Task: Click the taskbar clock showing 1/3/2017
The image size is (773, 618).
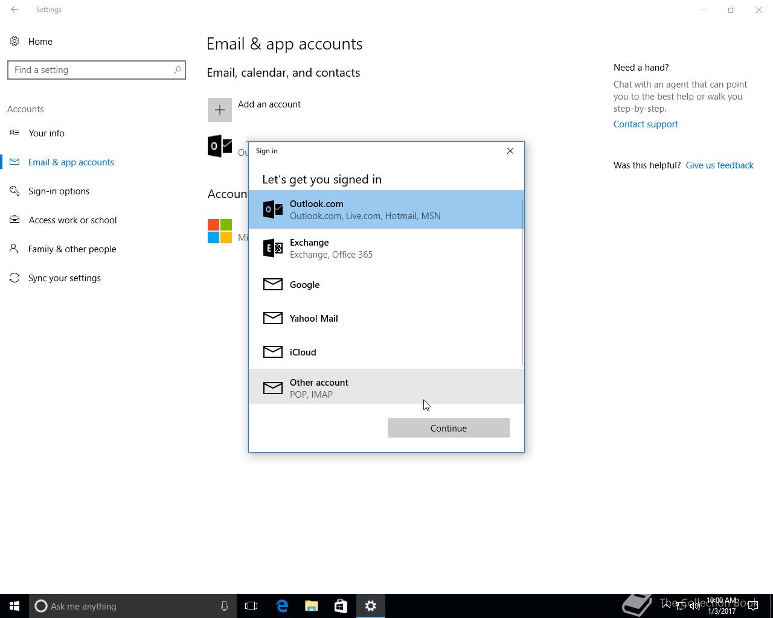Action: click(x=722, y=606)
